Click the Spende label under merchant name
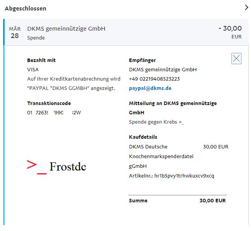 coord(36,38)
